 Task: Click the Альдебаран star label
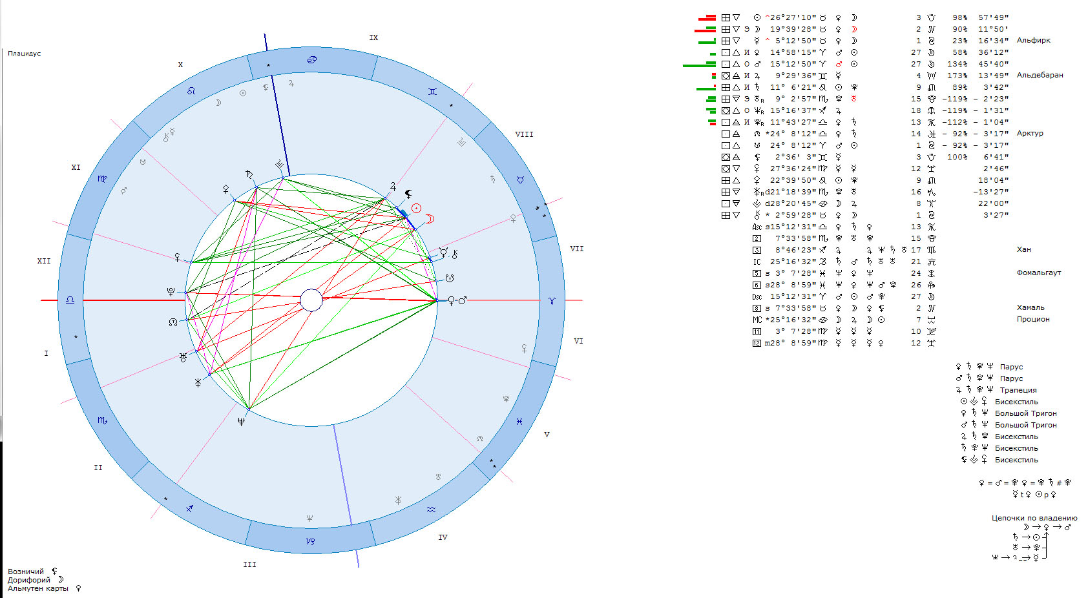[1040, 75]
